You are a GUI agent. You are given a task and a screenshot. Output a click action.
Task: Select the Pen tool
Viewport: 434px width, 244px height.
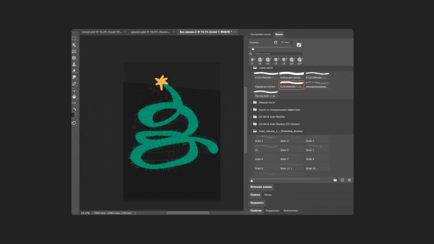(x=74, y=84)
